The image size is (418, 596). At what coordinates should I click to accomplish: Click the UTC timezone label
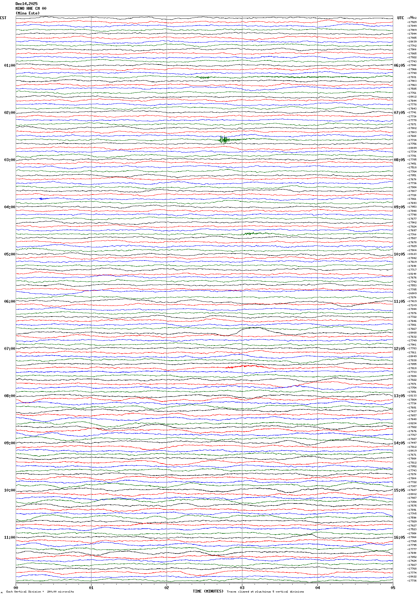(400, 18)
